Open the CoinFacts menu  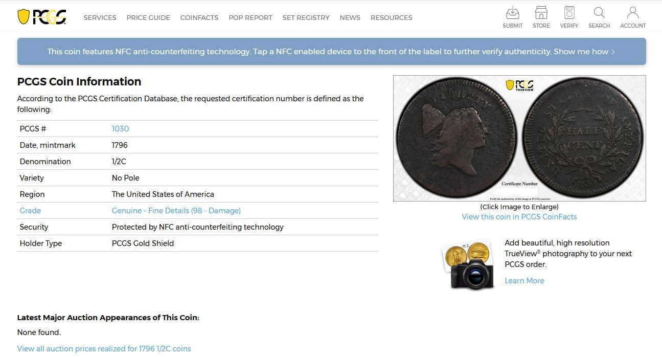tap(199, 17)
